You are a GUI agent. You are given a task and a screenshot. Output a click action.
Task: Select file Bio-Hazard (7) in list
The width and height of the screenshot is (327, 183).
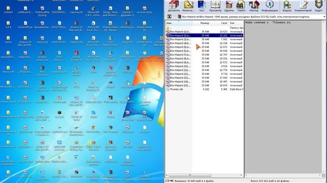point(204,55)
